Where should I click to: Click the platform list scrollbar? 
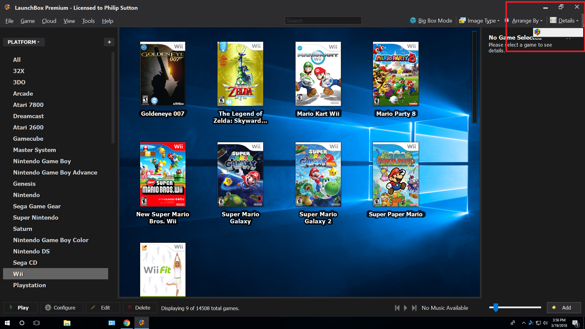[x=113, y=97]
